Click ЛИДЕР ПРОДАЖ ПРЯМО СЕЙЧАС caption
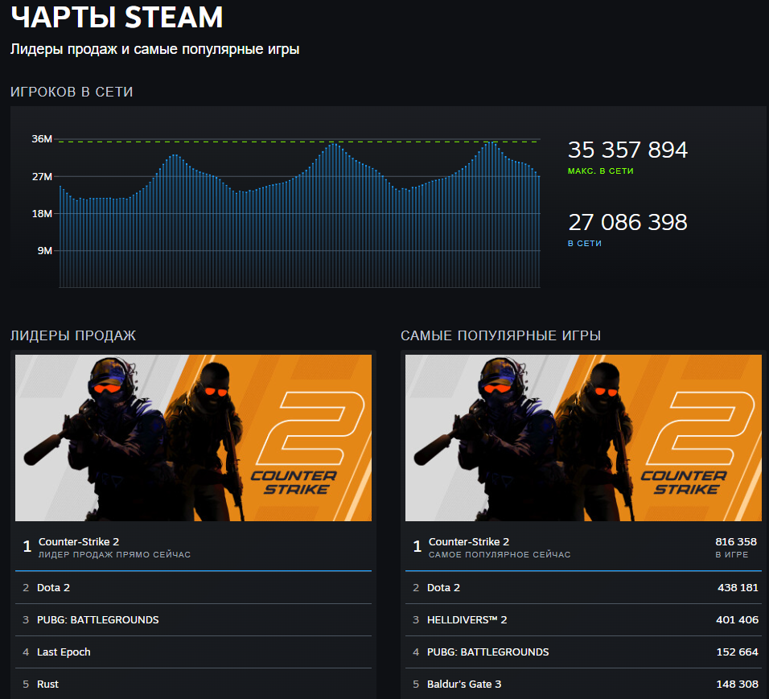Image resolution: width=769 pixels, height=699 pixels. [x=114, y=555]
